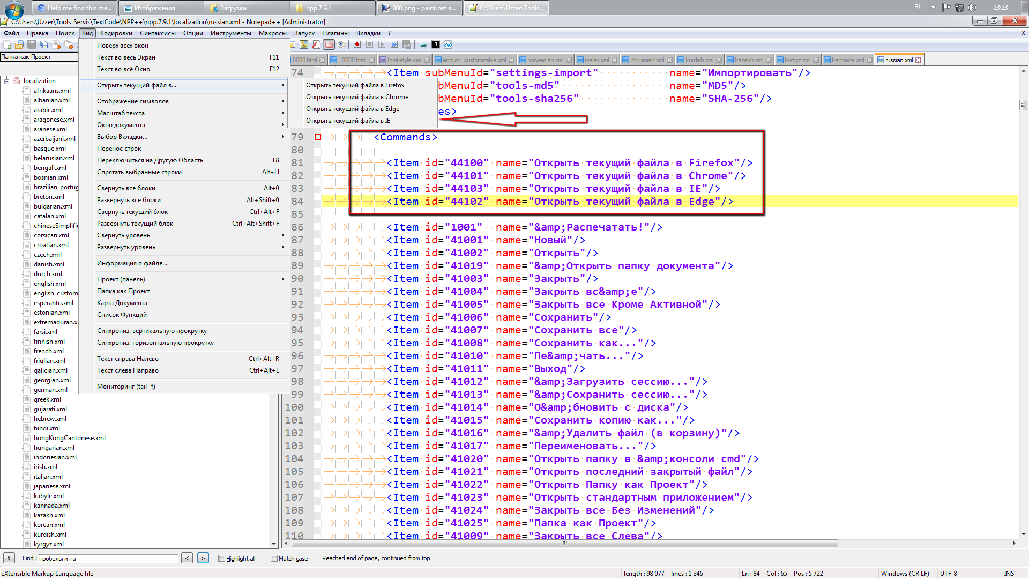Collapse the Commands fold marker at line 79
Image resolution: width=1029 pixels, height=579 pixels.
[318, 137]
